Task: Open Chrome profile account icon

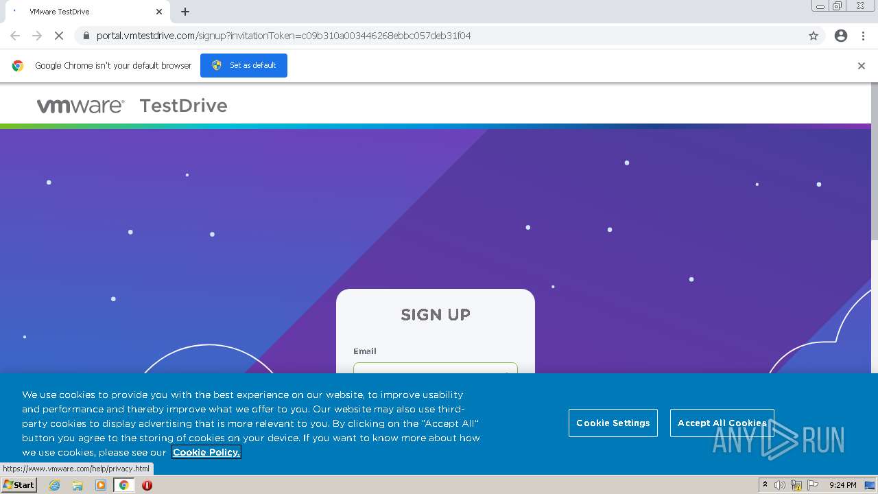Action: click(x=841, y=36)
